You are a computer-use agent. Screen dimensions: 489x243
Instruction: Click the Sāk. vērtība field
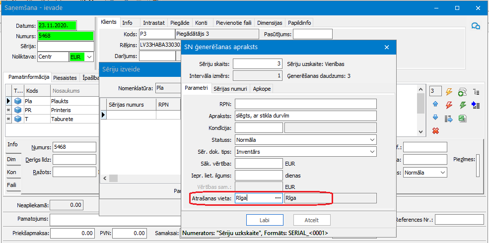point(259,163)
